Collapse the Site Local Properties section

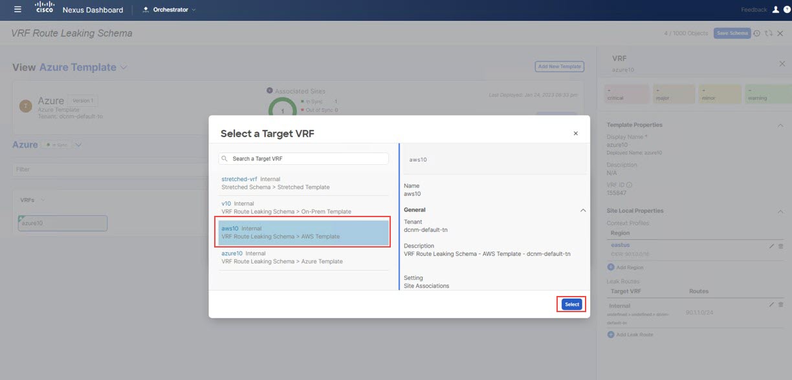pyautogui.click(x=780, y=211)
